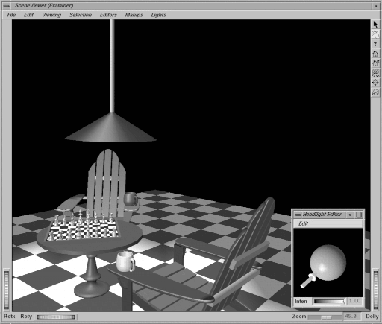Viewport: 382px width, 324px height.
Task: Click the question mark help icon
Action: (375, 44)
